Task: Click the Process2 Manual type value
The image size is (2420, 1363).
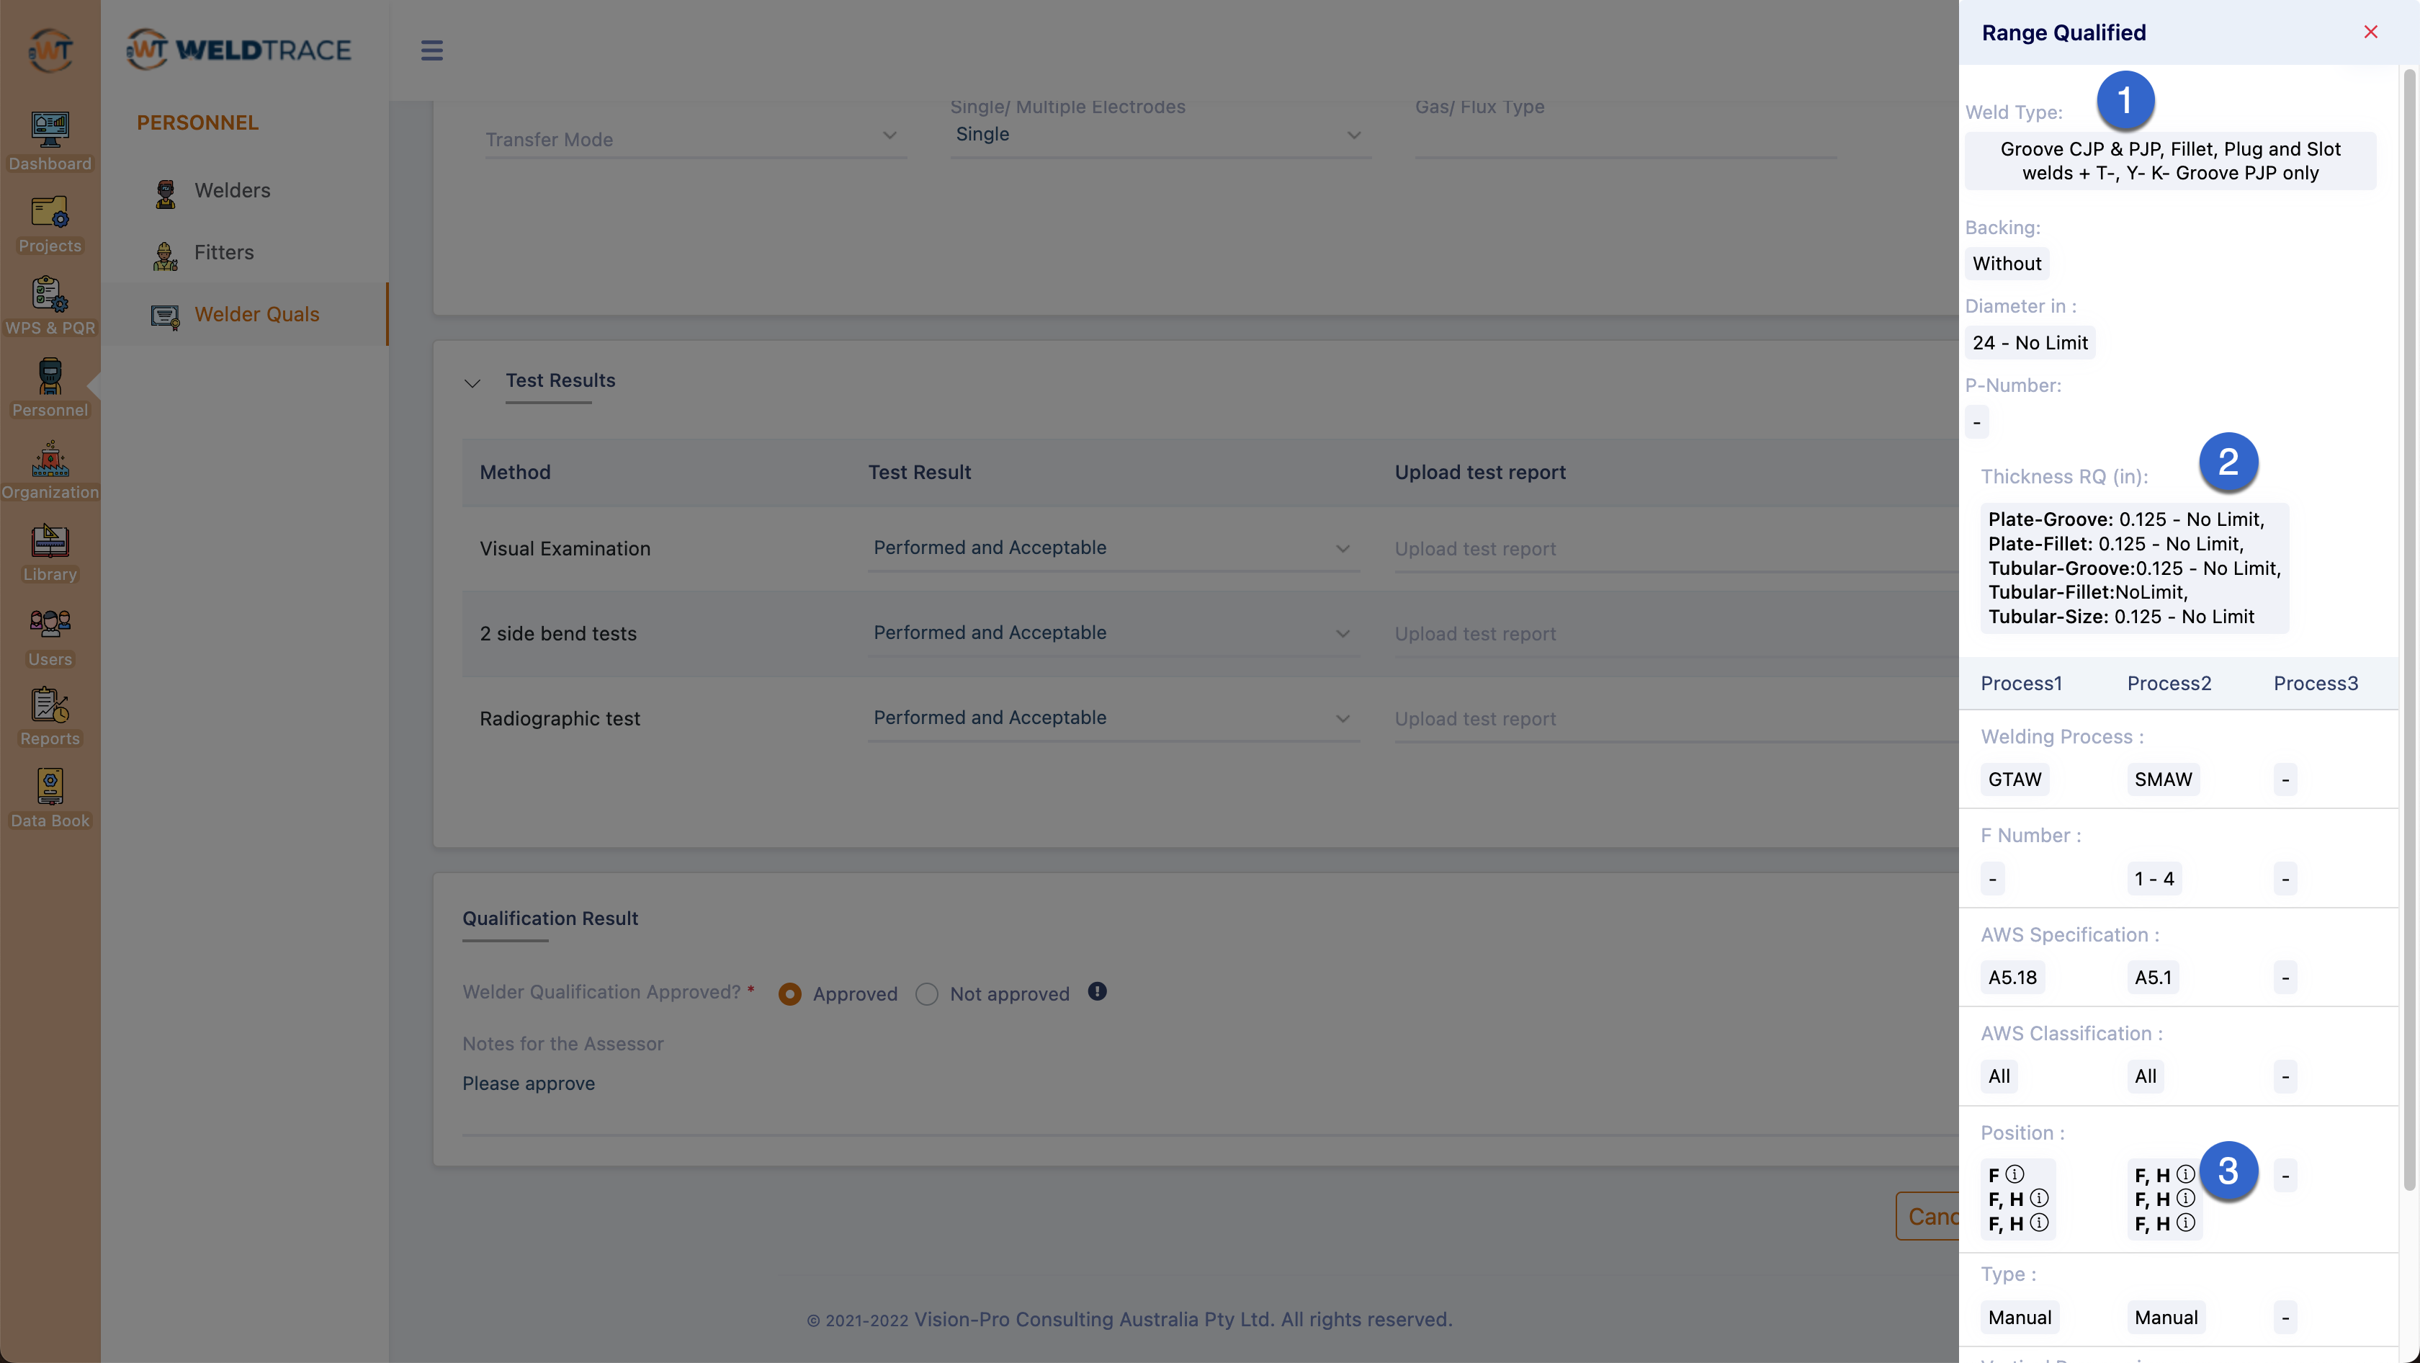Action: [x=2166, y=1317]
